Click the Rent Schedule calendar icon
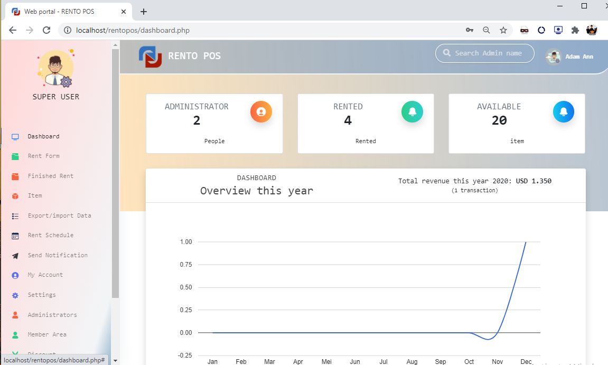The width and height of the screenshot is (608, 365). pos(15,236)
